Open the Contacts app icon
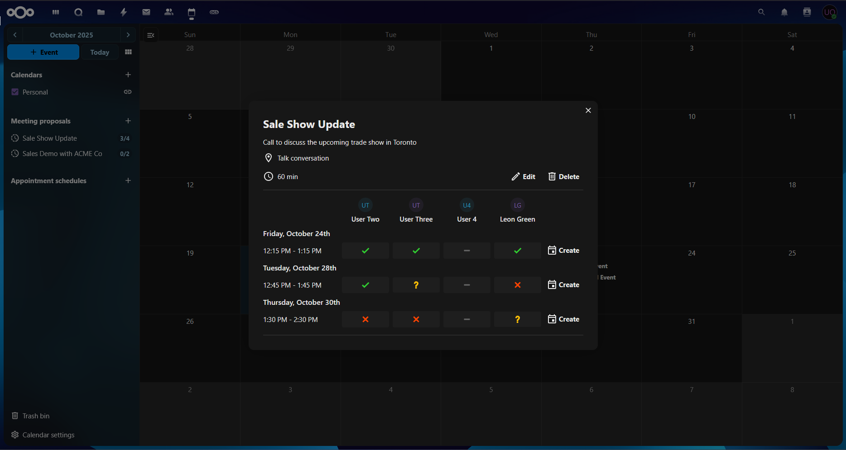The image size is (846, 450). pos(168,12)
